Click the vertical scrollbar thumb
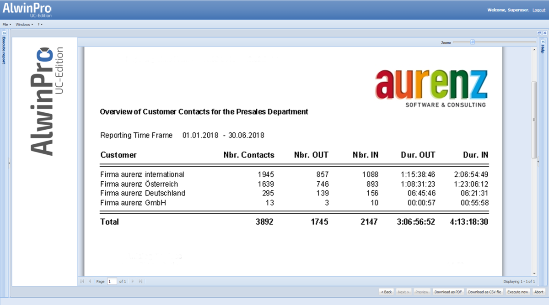This screenshot has height=305, width=549. (534, 120)
